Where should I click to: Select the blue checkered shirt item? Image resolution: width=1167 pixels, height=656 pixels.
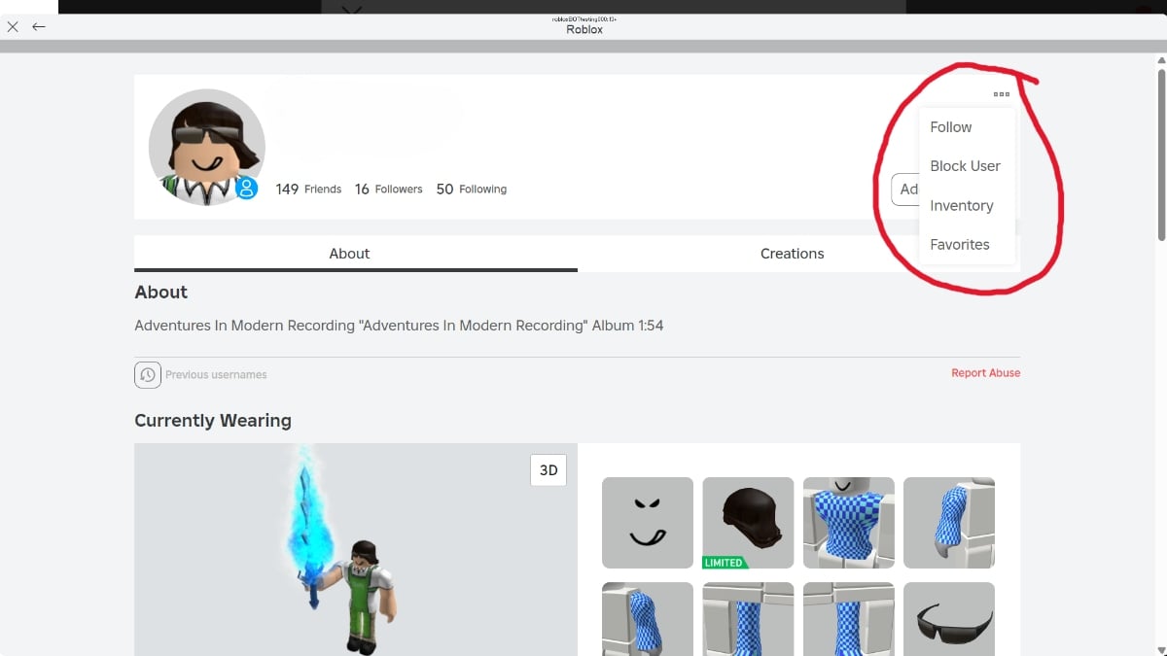point(848,523)
